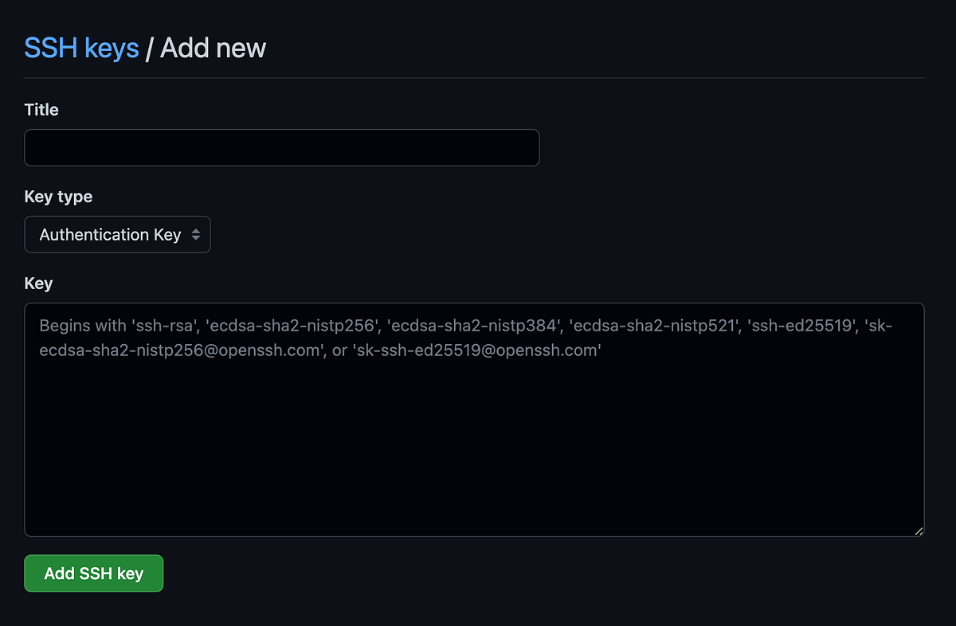The width and height of the screenshot is (956, 626).
Task: Click the green Add SSH key button
Action: point(93,573)
